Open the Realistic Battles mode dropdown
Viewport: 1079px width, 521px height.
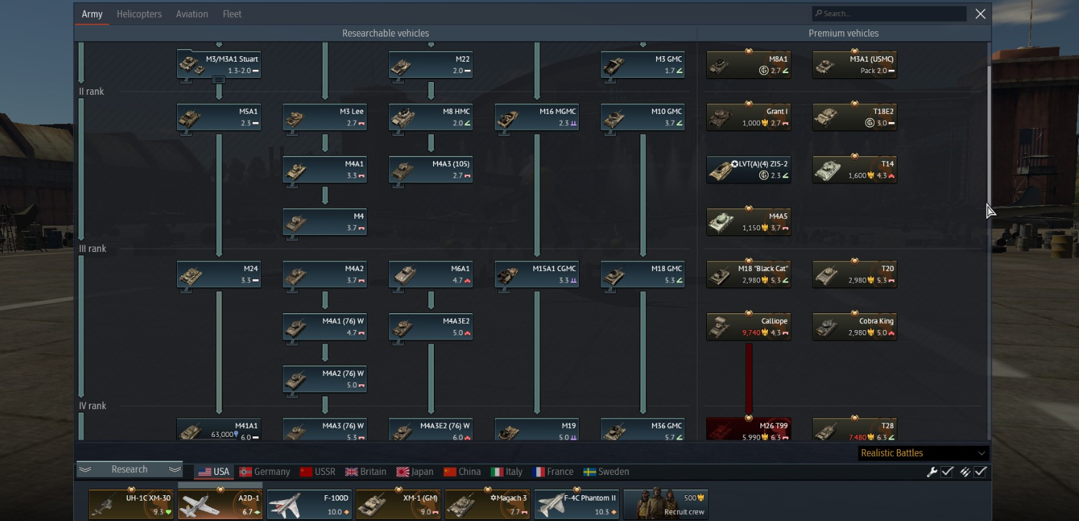coord(922,453)
